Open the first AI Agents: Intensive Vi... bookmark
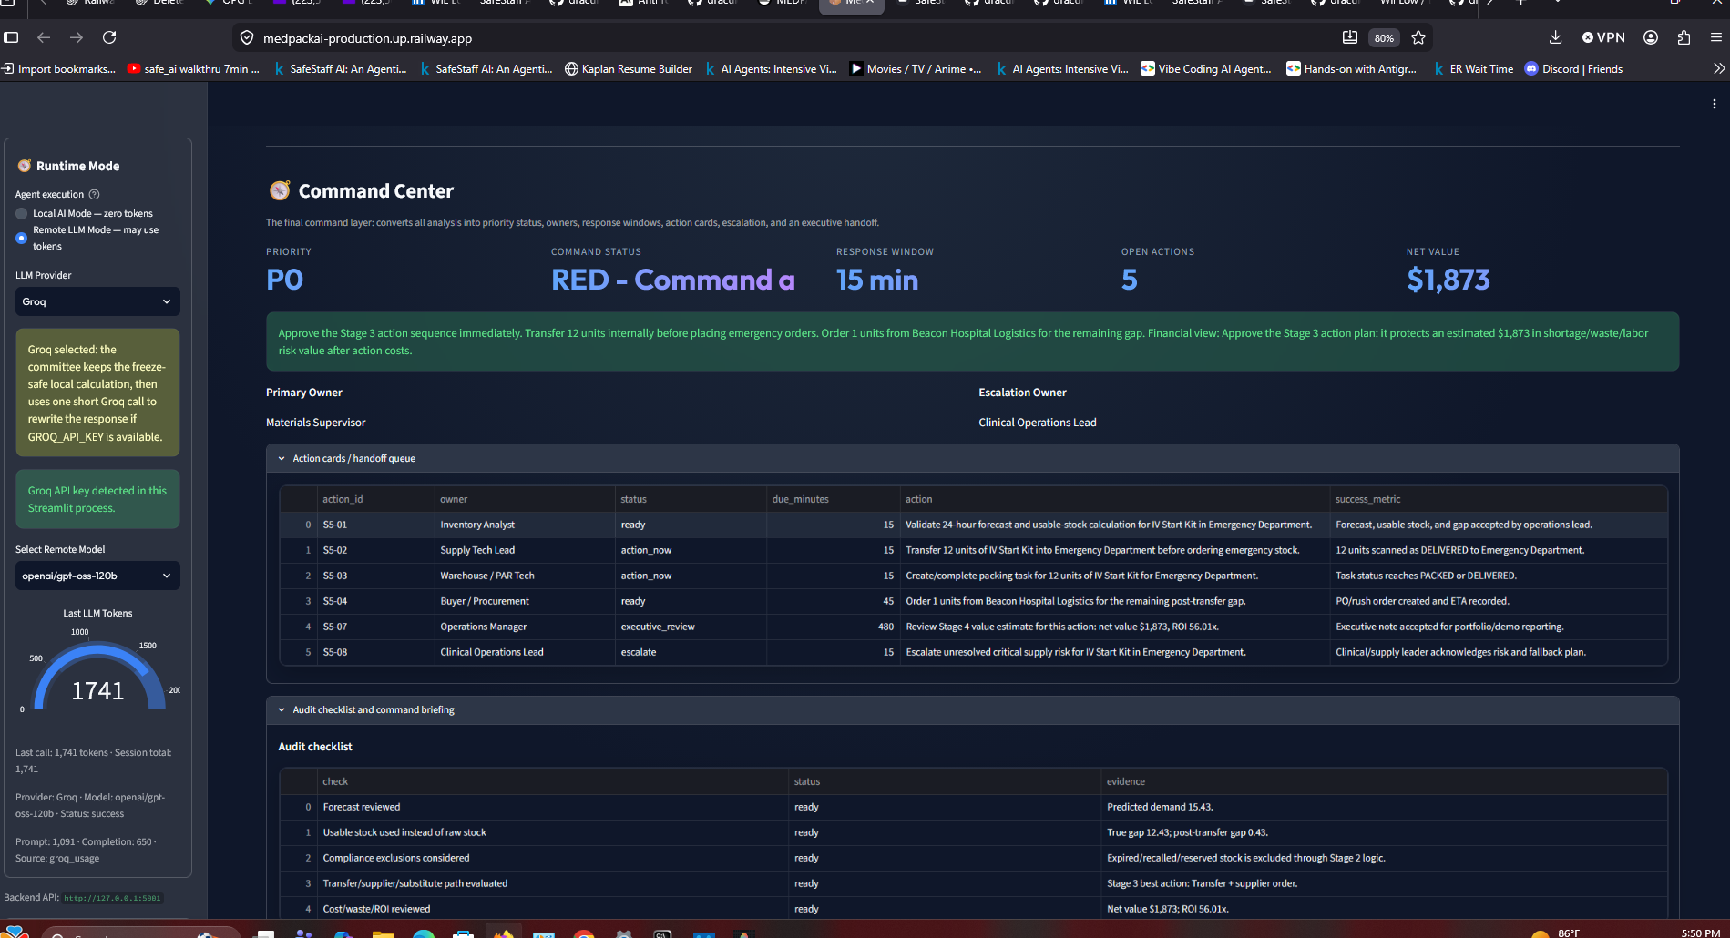Viewport: 1730px width, 938px height. tap(770, 68)
